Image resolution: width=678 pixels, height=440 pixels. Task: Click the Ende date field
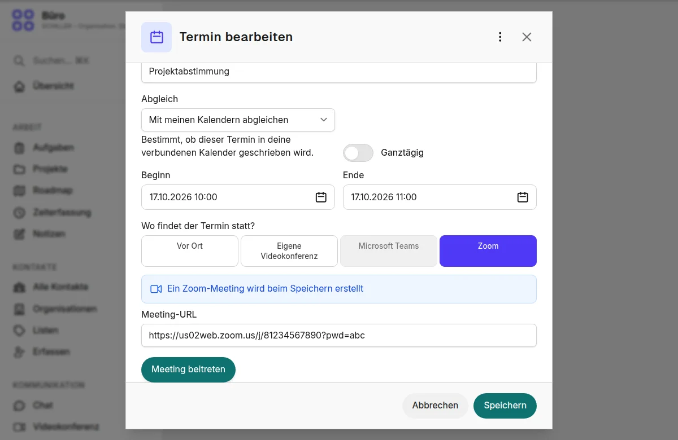(440, 197)
